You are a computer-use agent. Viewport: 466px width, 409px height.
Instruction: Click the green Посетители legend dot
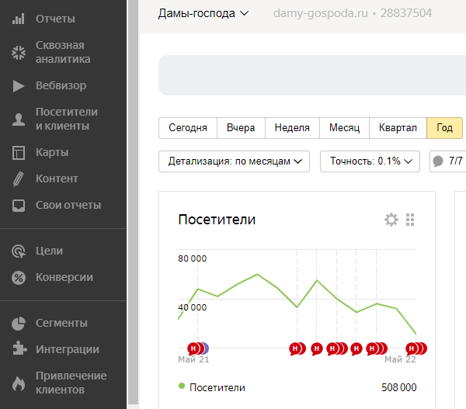pos(182,386)
